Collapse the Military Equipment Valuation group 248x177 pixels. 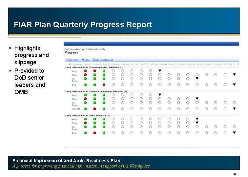click(65, 91)
